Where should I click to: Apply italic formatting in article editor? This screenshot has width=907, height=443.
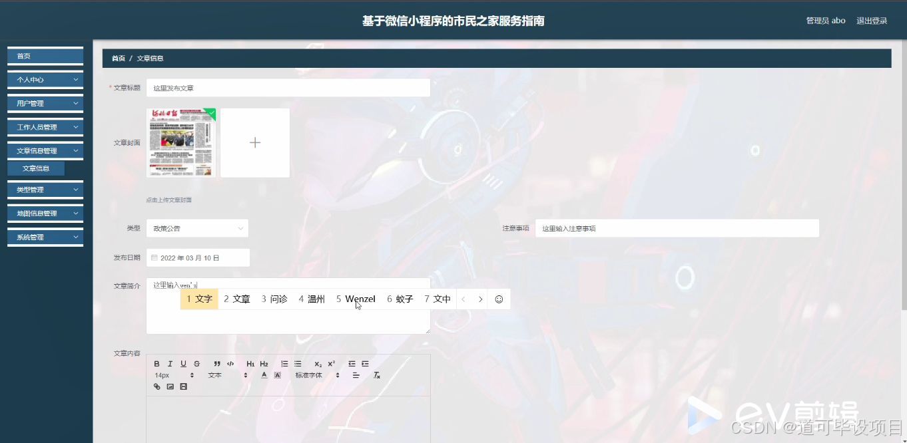coord(170,364)
